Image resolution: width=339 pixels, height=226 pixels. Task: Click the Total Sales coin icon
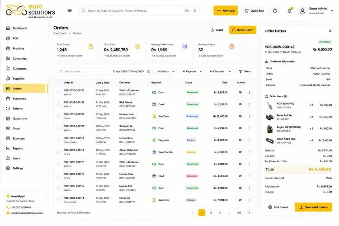(137, 47)
